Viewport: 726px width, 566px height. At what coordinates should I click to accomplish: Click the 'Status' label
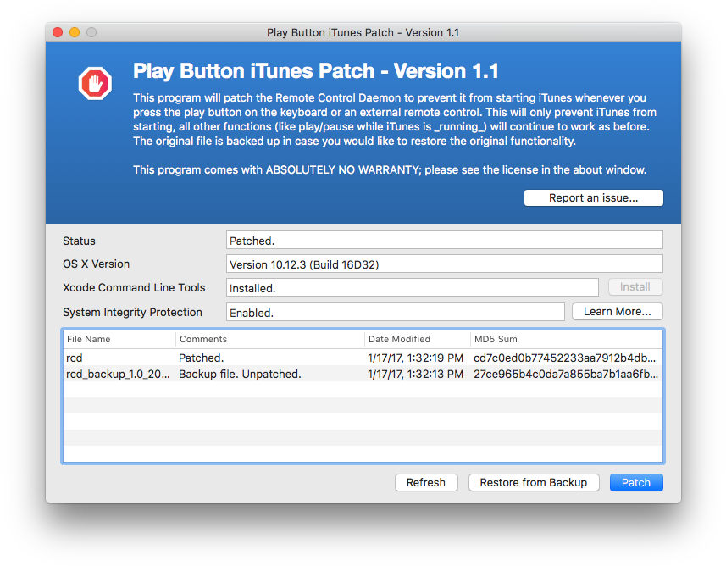pos(79,241)
